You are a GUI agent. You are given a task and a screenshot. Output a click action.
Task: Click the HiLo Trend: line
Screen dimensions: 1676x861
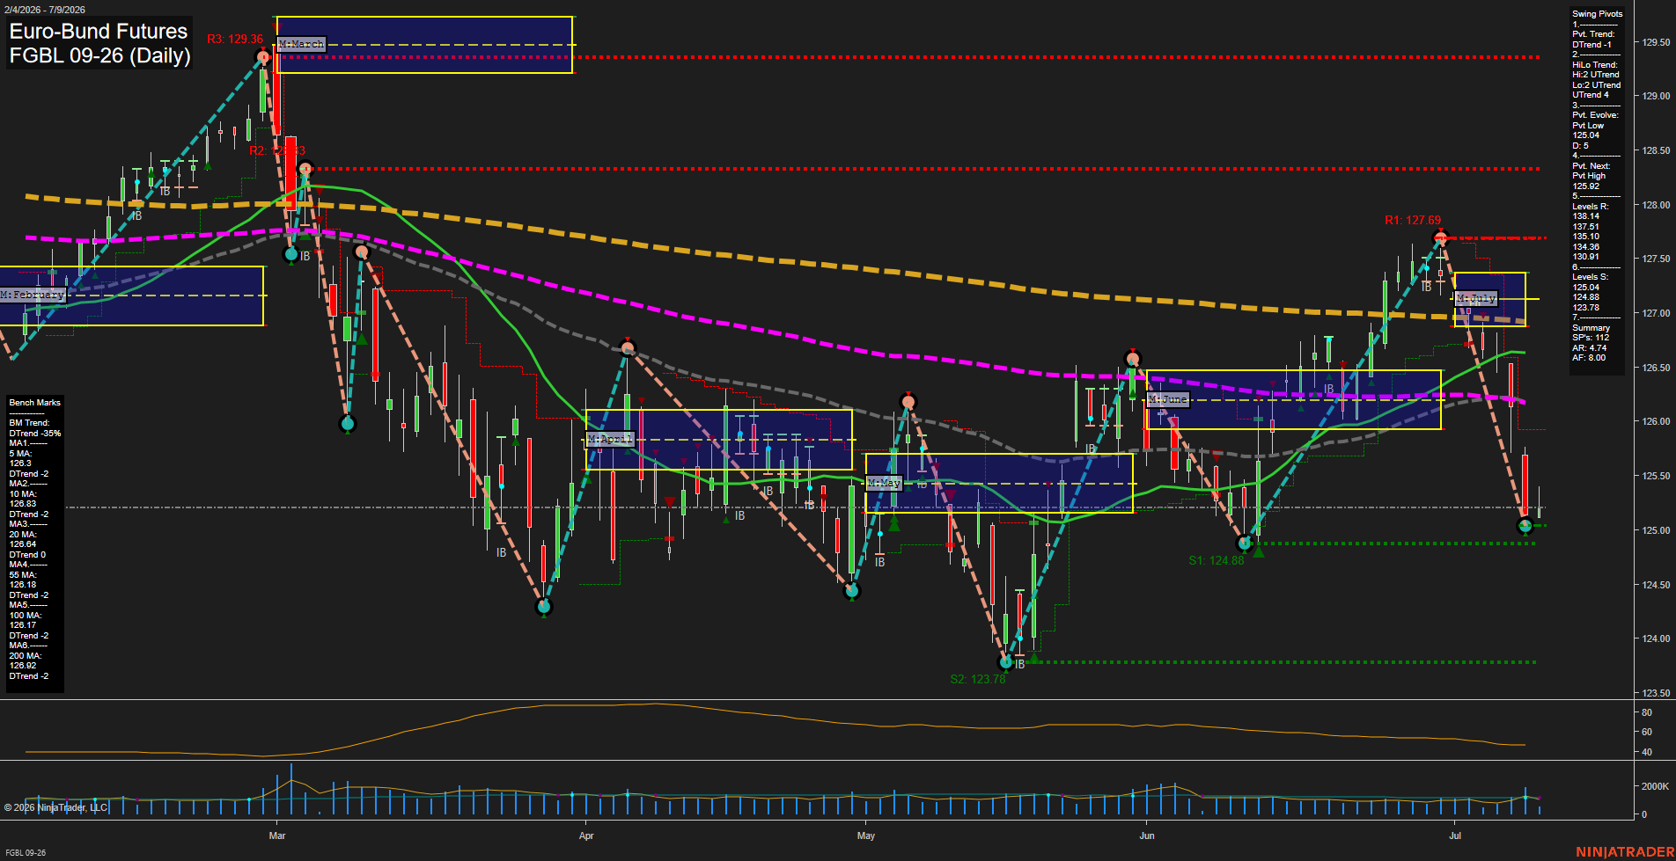(x=1595, y=65)
